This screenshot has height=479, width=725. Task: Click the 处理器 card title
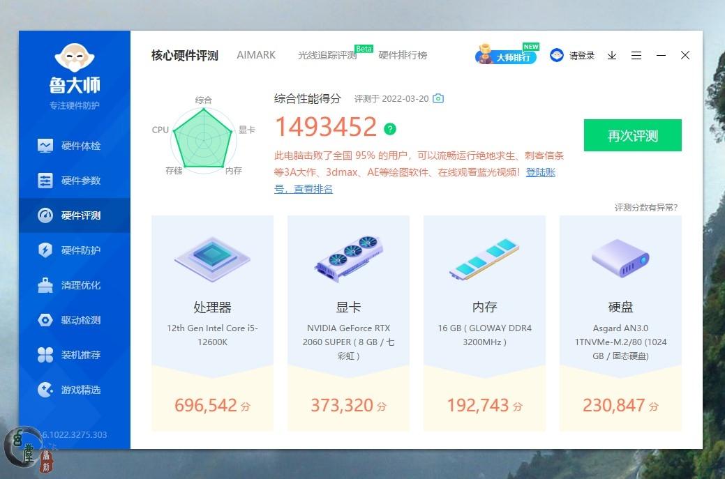tap(212, 307)
